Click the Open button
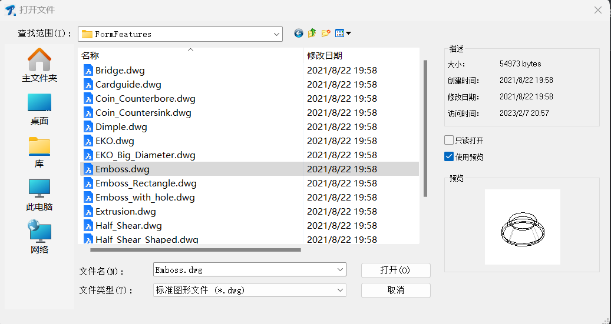Viewport: 611px width, 324px height. tap(395, 270)
